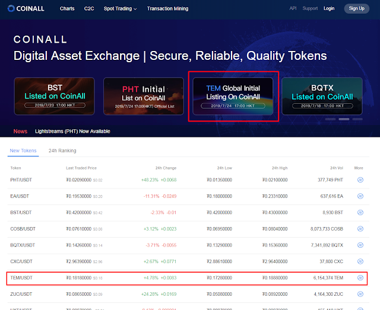Screen dimensions: 380x310
Task: Click the CXC last price 2.96390000
Action: pos(78,261)
